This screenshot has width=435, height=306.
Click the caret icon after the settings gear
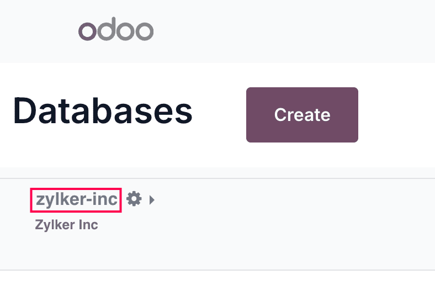(x=152, y=199)
